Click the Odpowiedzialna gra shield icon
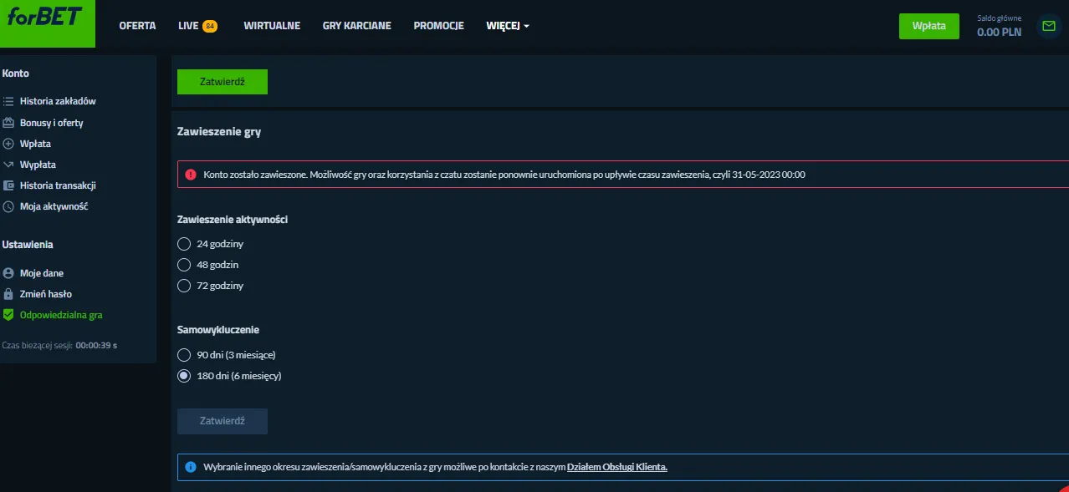 coord(8,315)
